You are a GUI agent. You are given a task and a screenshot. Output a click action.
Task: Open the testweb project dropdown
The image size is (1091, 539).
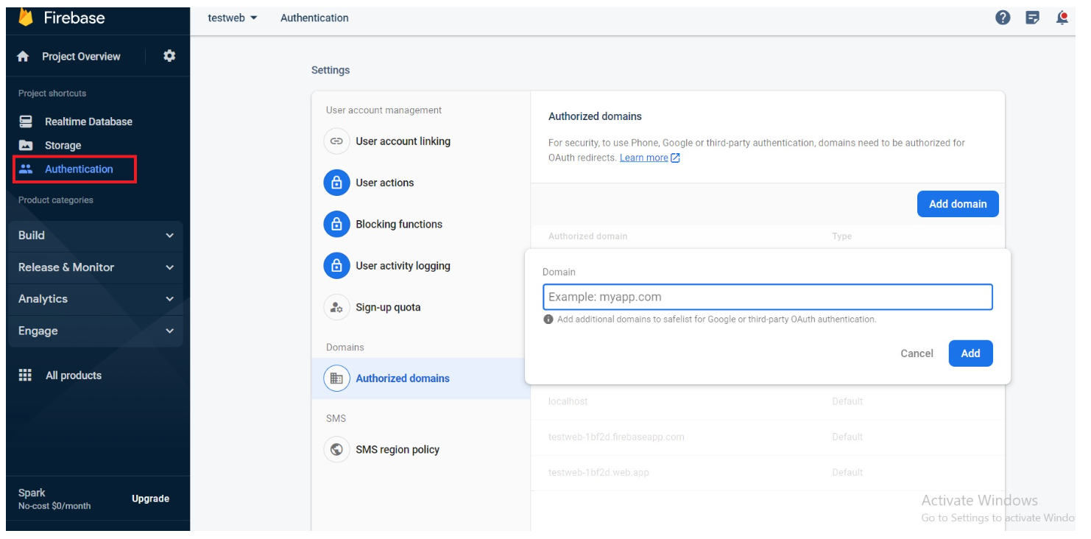[x=233, y=18]
